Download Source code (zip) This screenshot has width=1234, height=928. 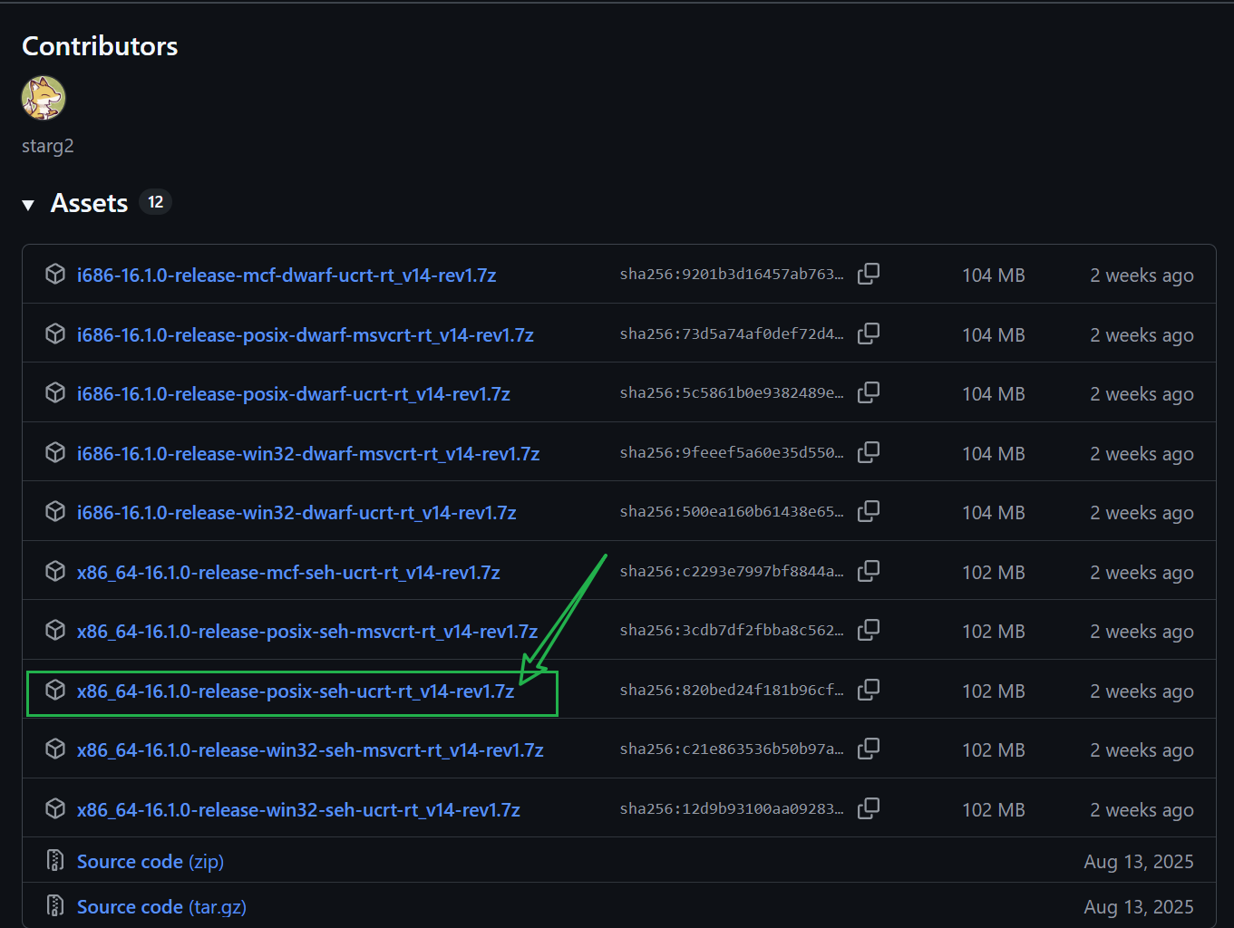tap(151, 862)
